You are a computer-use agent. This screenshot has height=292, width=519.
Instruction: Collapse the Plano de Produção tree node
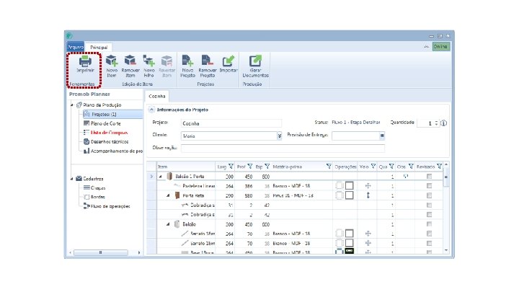pyautogui.click(x=72, y=105)
